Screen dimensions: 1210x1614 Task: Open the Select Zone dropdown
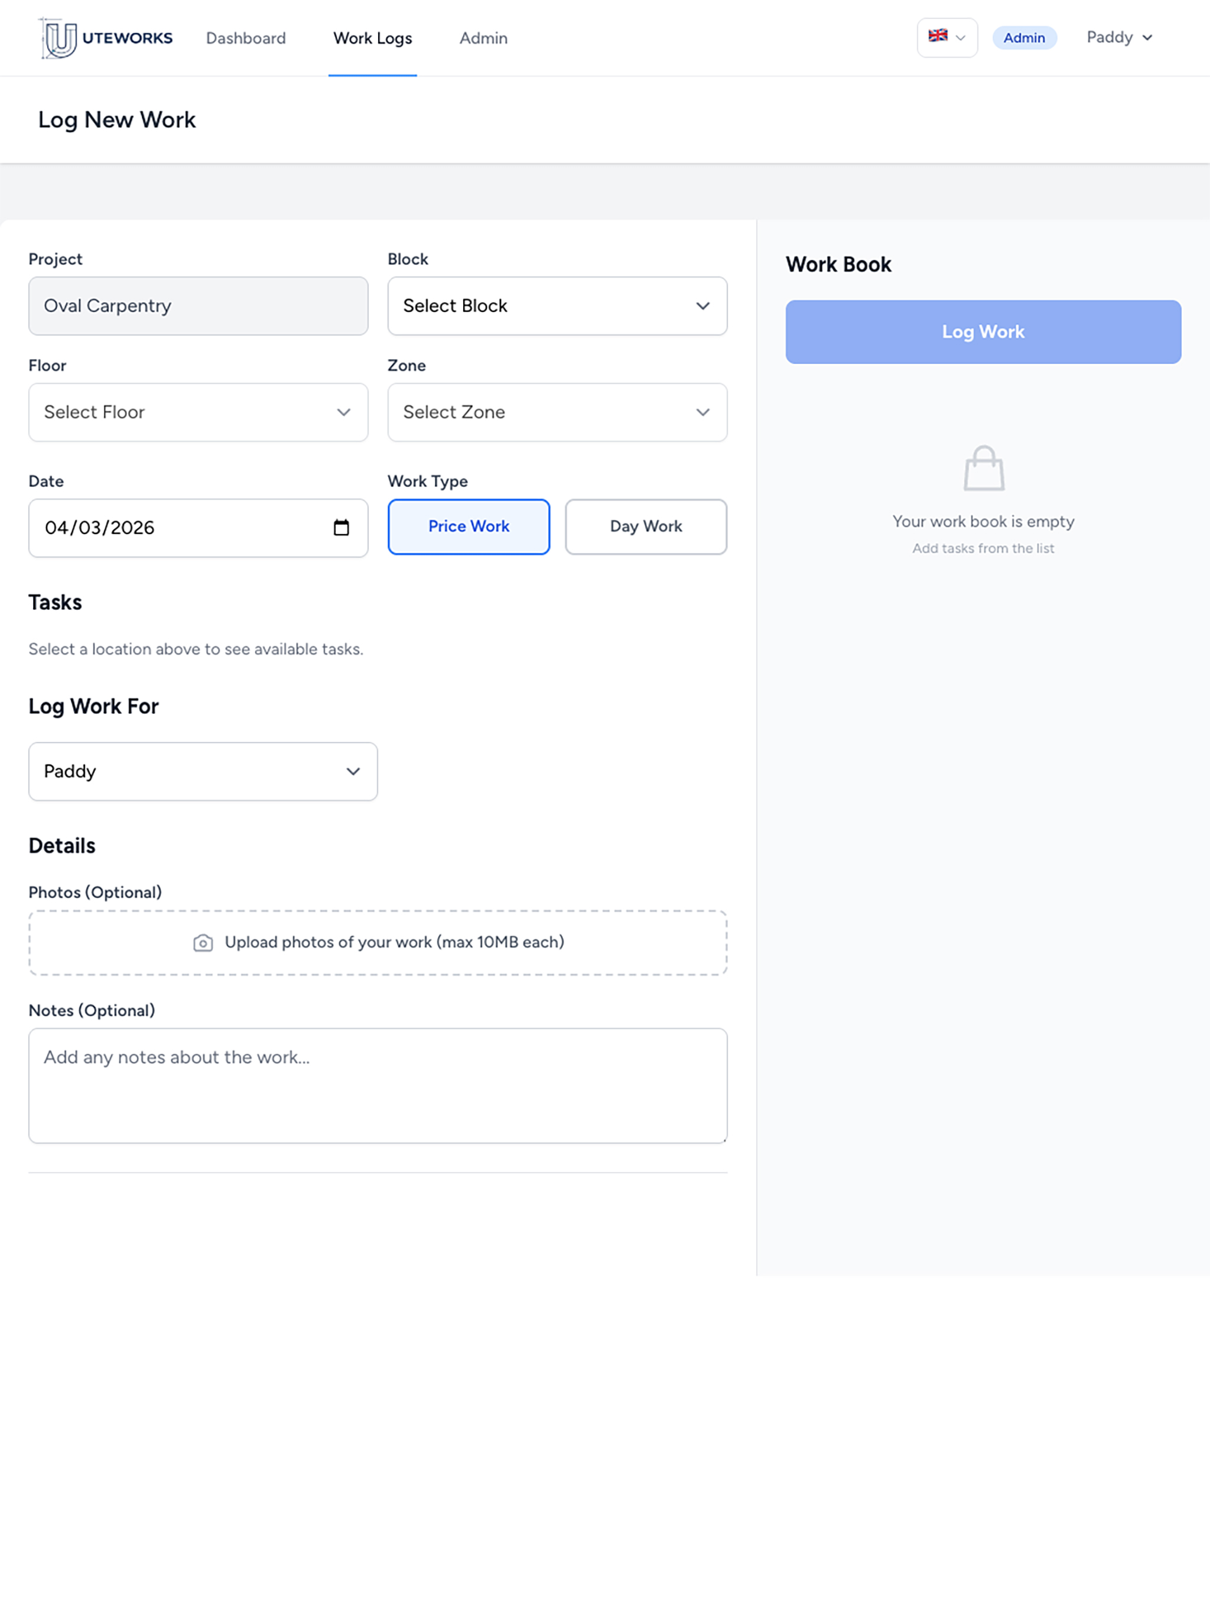pyautogui.click(x=558, y=412)
